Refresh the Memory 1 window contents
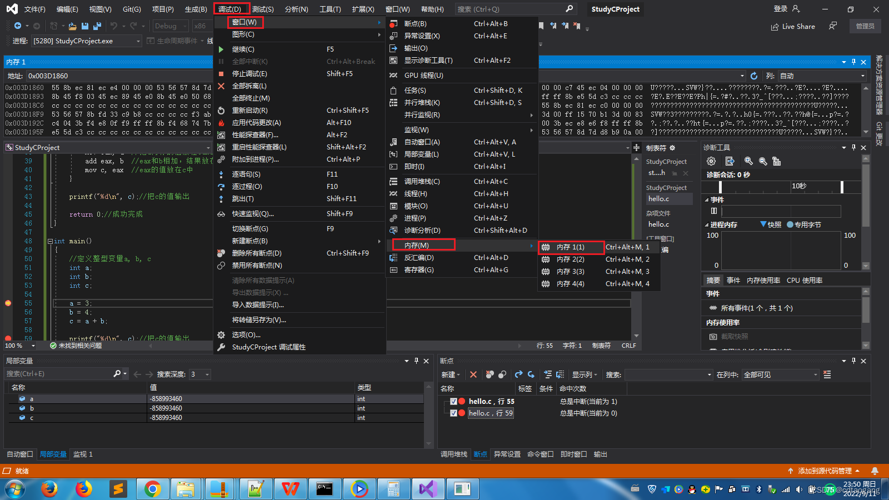This screenshot has width=889, height=500. pos(754,76)
